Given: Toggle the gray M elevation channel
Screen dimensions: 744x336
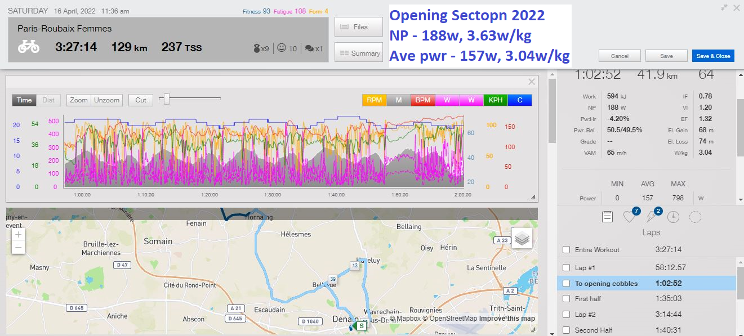Looking at the screenshot, I should (x=399, y=100).
